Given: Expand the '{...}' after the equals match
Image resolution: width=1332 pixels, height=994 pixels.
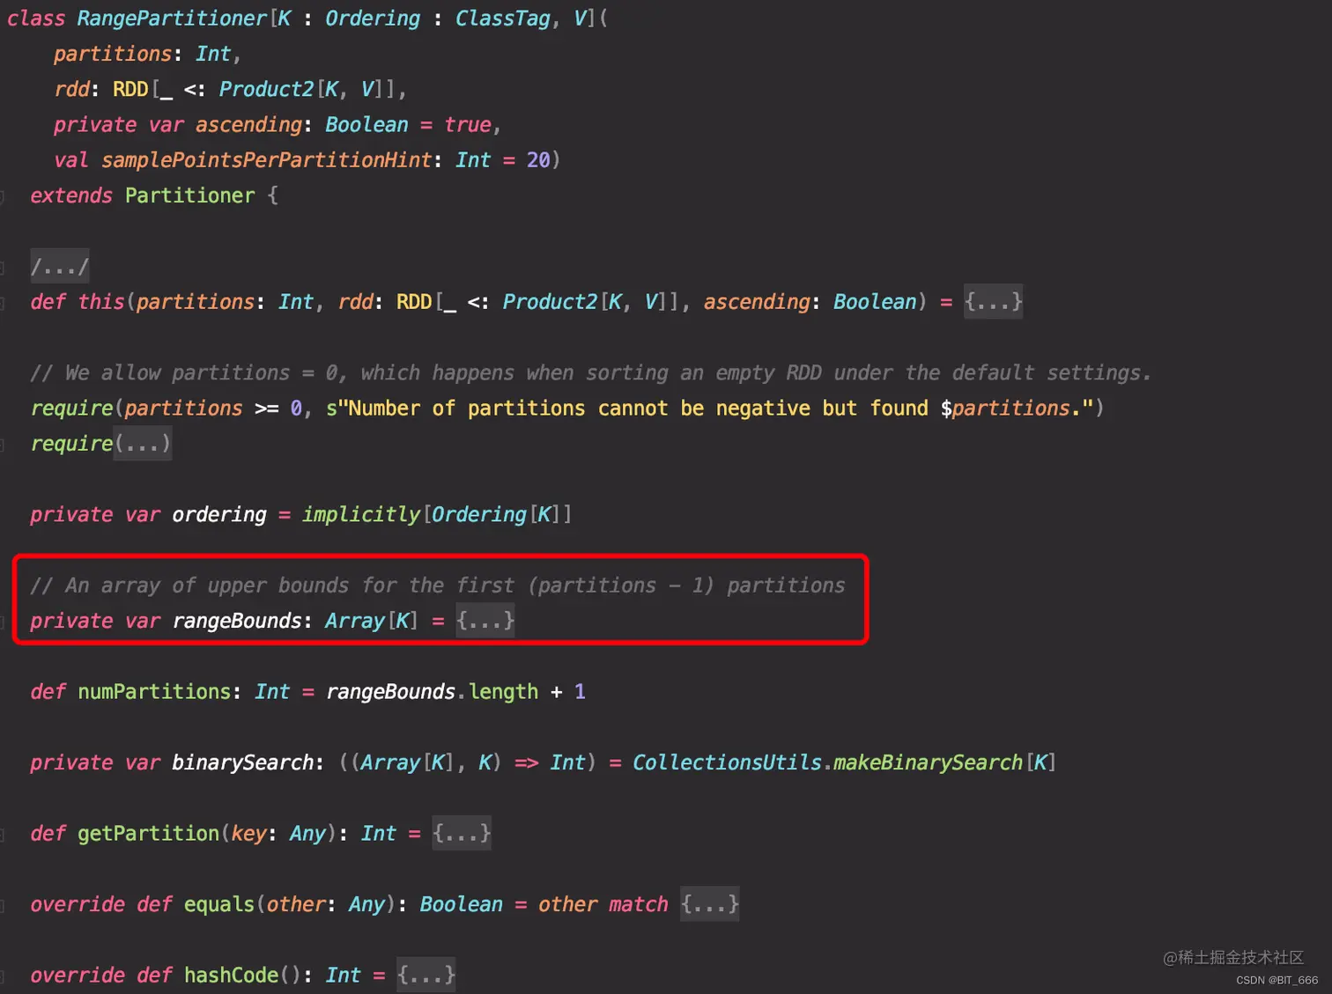Looking at the screenshot, I should tap(710, 904).
